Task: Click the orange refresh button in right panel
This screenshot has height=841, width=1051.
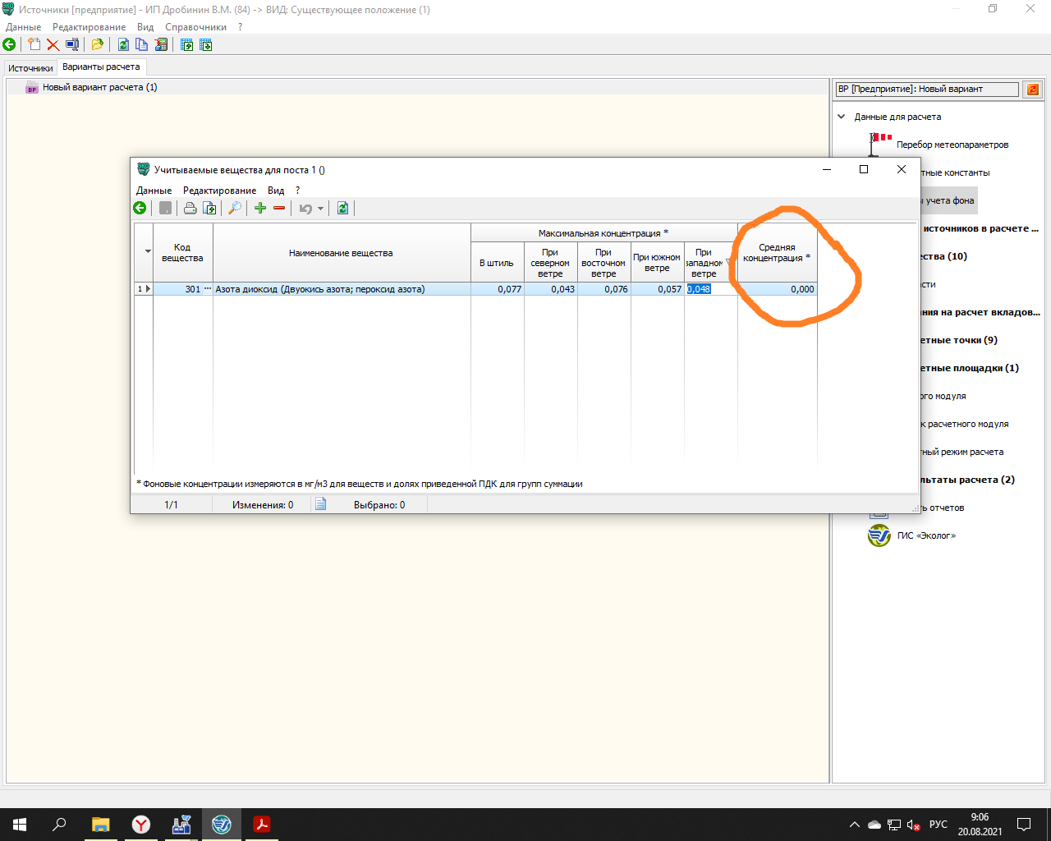Action: click(x=1033, y=90)
